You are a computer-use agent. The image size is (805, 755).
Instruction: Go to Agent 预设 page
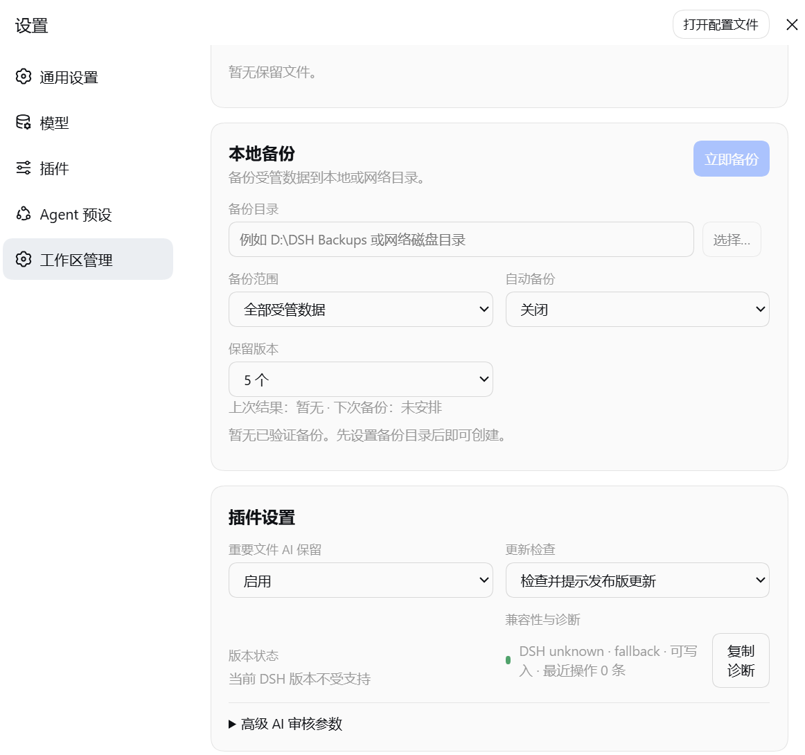tap(88, 214)
